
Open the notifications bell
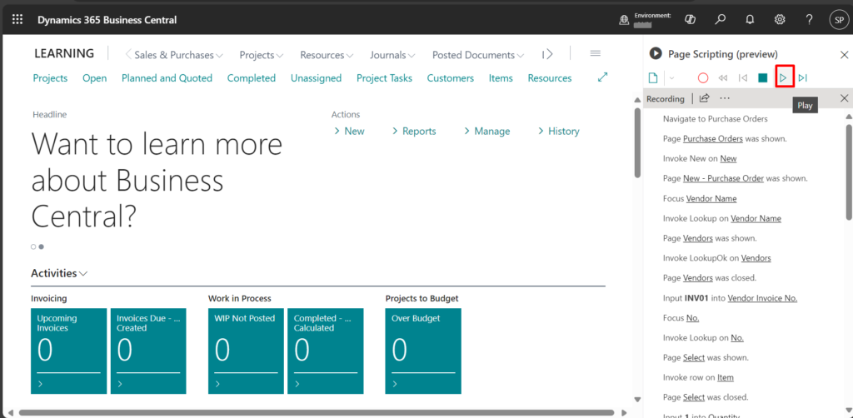tap(751, 20)
